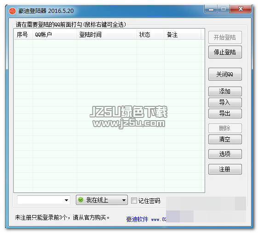Sort by 登陆时间 column header
The width and height of the screenshot is (258, 233).
[x=106, y=35]
